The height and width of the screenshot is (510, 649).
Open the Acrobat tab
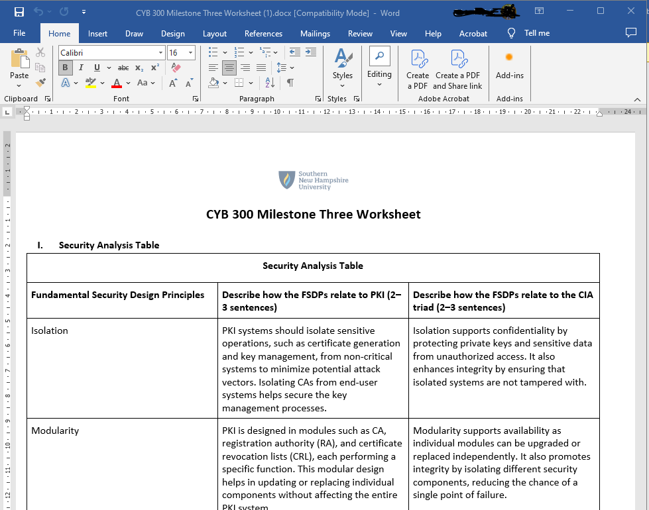pos(473,34)
